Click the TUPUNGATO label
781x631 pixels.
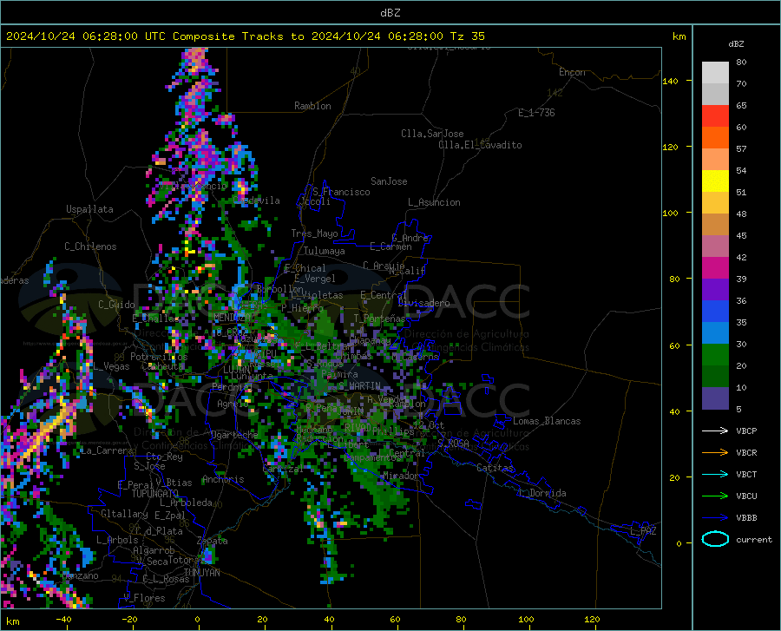155,494
